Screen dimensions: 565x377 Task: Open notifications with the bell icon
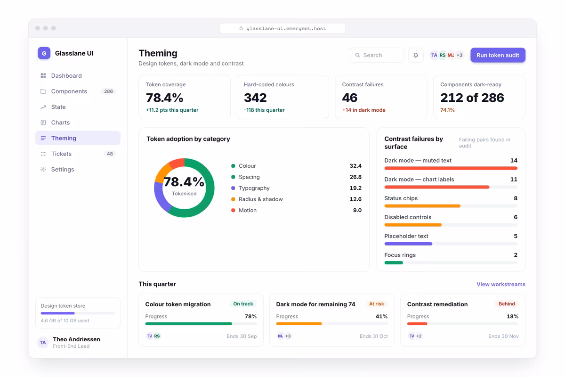(416, 55)
